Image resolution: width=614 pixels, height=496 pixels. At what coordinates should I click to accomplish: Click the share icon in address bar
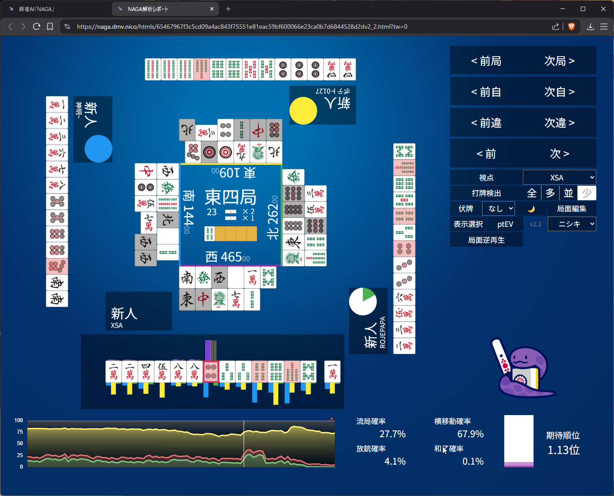[556, 27]
